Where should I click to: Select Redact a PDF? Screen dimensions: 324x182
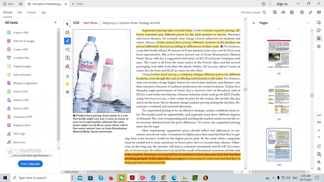point(21,108)
